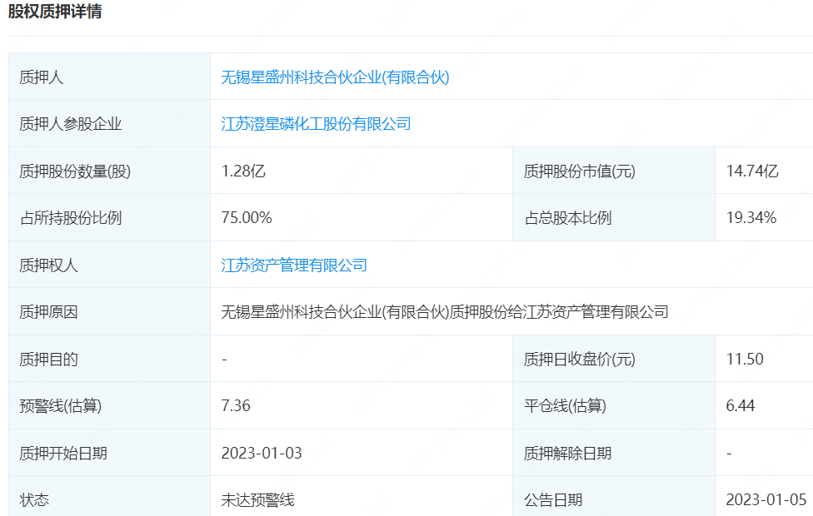
Task: Click the 质押人 row label
Action: [41, 77]
